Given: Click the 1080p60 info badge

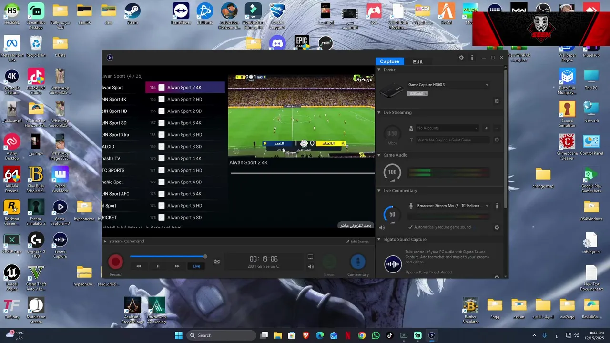Looking at the screenshot, I should pyautogui.click(x=417, y=94).
